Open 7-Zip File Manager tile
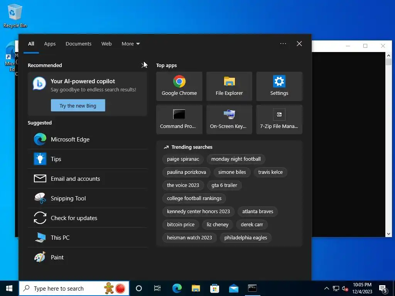The width and height of the screenshot is (395, 296). point(279,119)
